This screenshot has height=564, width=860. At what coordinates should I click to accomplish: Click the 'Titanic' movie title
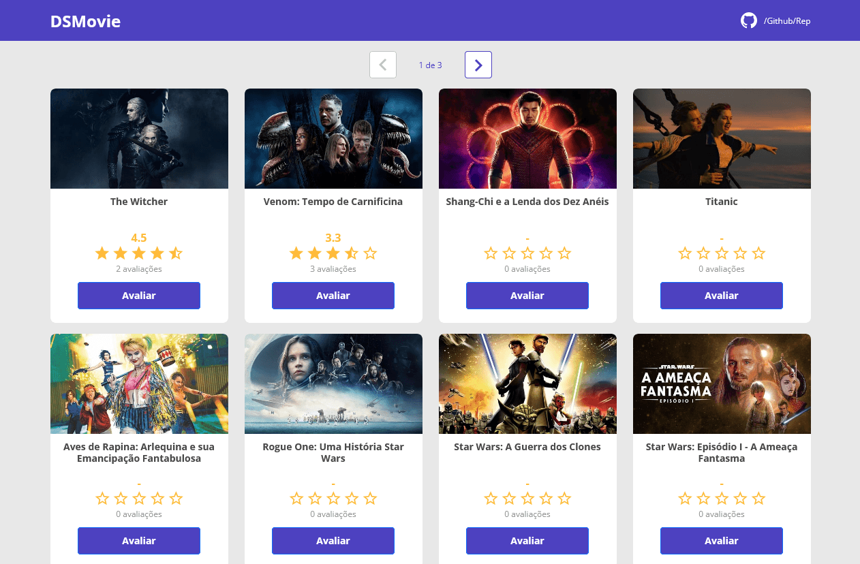click(722, 202)
